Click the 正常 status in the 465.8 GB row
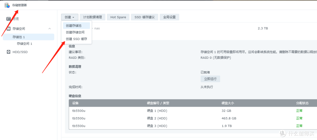This screenshot has height=140, width=317. [299, 118]
